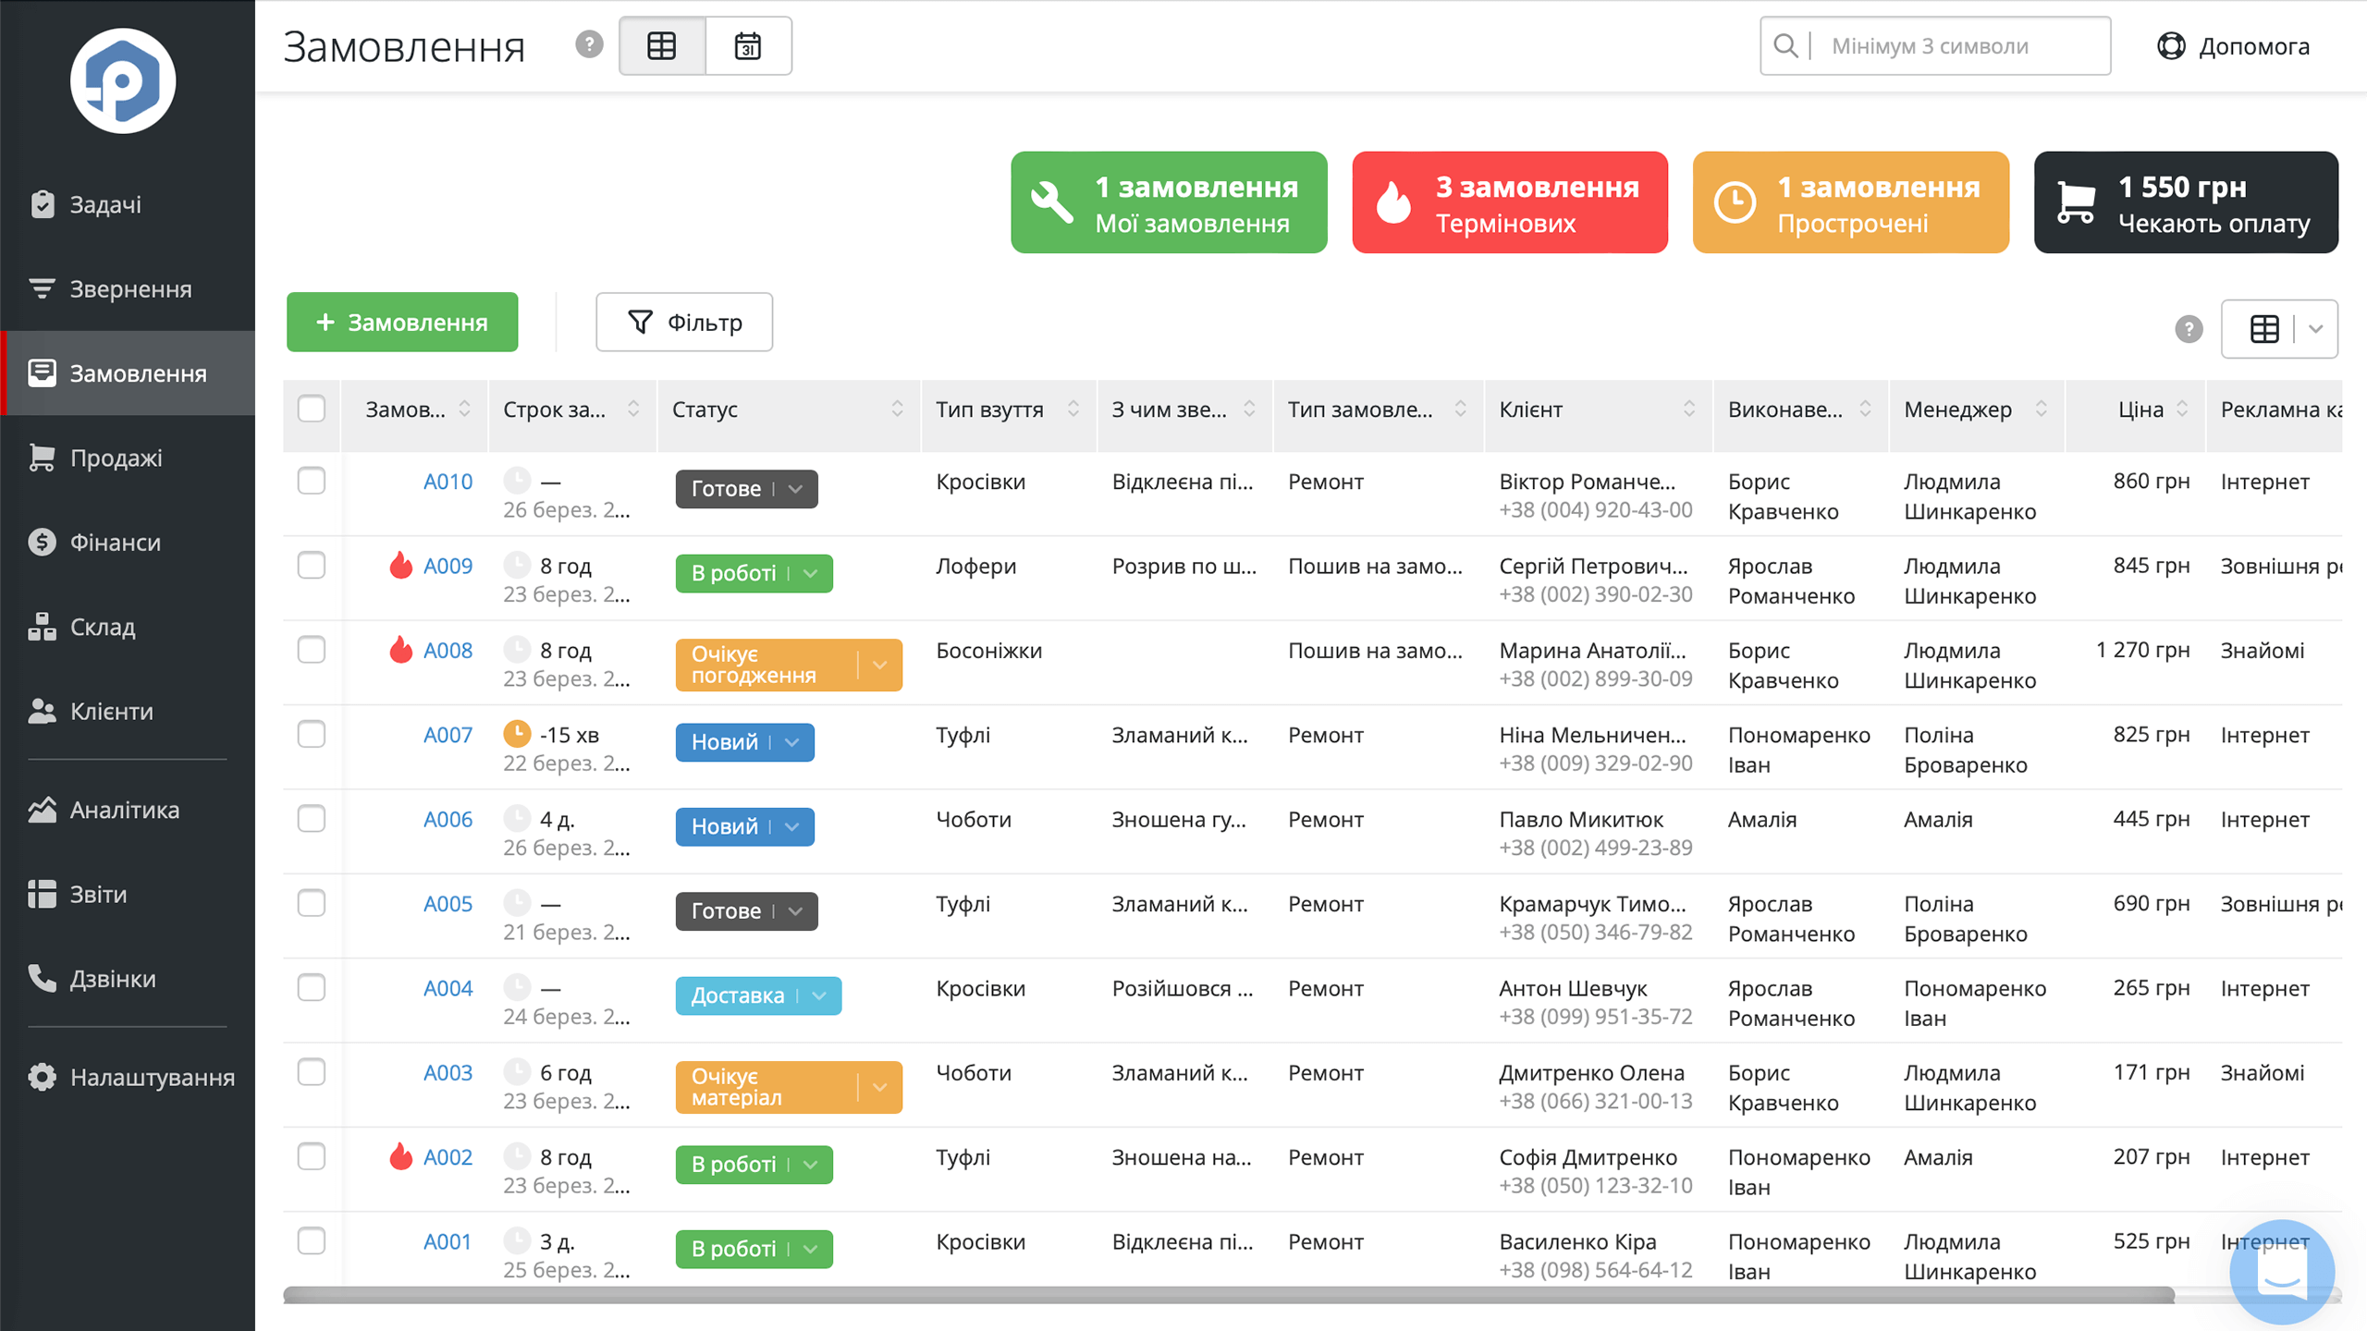Sort by the Клієнт column arrows

point(1689,409)
